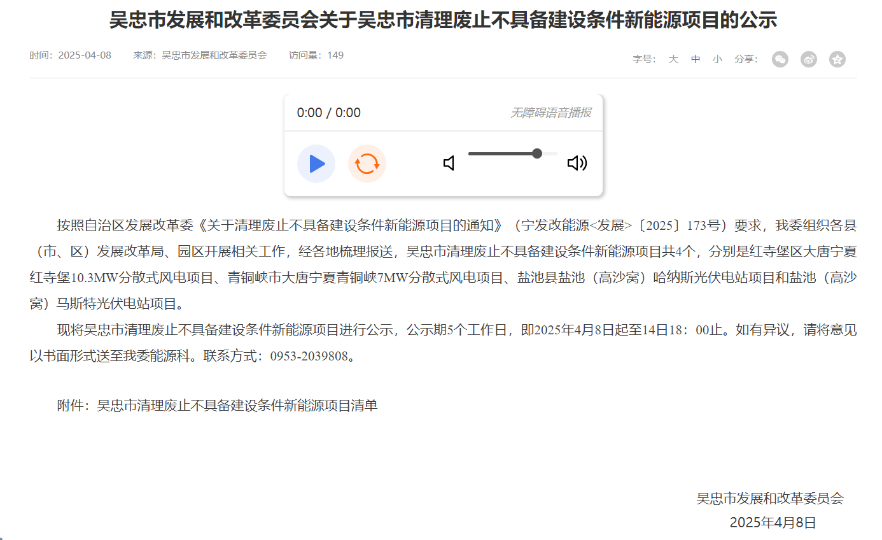Click the article headline title
Screen dimensions: 882x540
coord(443,20)
